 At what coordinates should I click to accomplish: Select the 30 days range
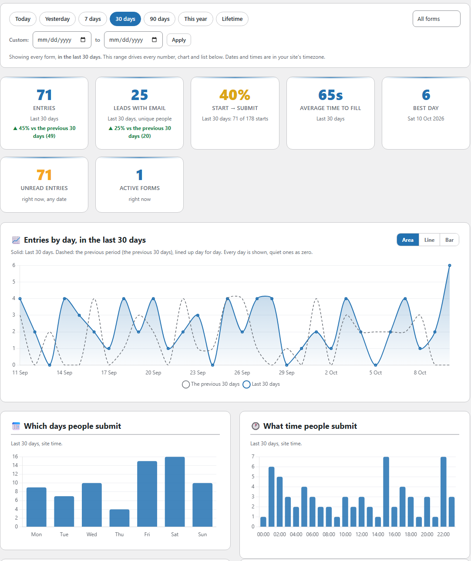[x=125, y=19]
